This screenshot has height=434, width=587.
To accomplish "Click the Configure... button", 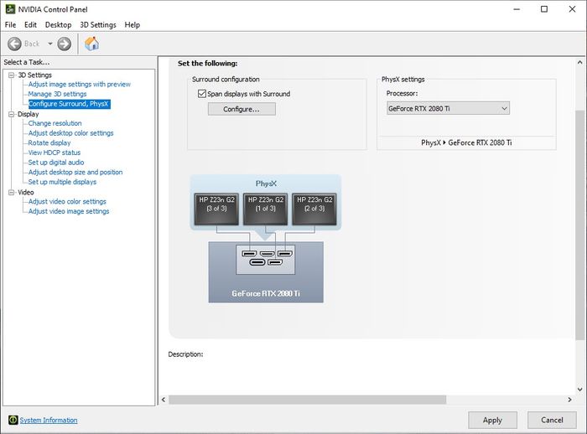I will [x=242, y=109].
